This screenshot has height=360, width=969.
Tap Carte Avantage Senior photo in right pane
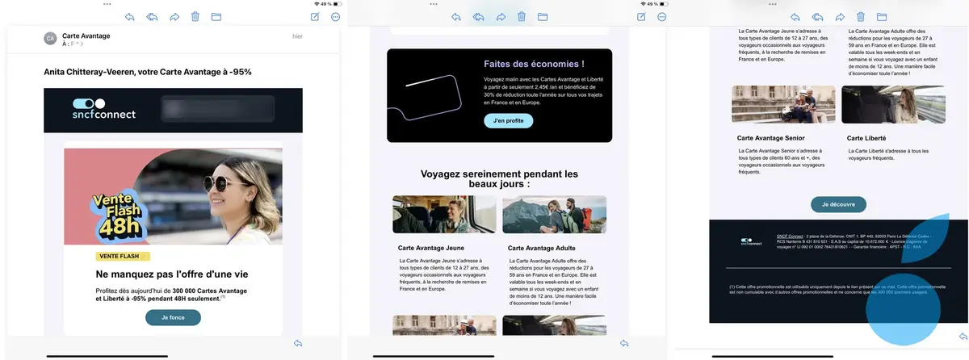pos(783,104)
